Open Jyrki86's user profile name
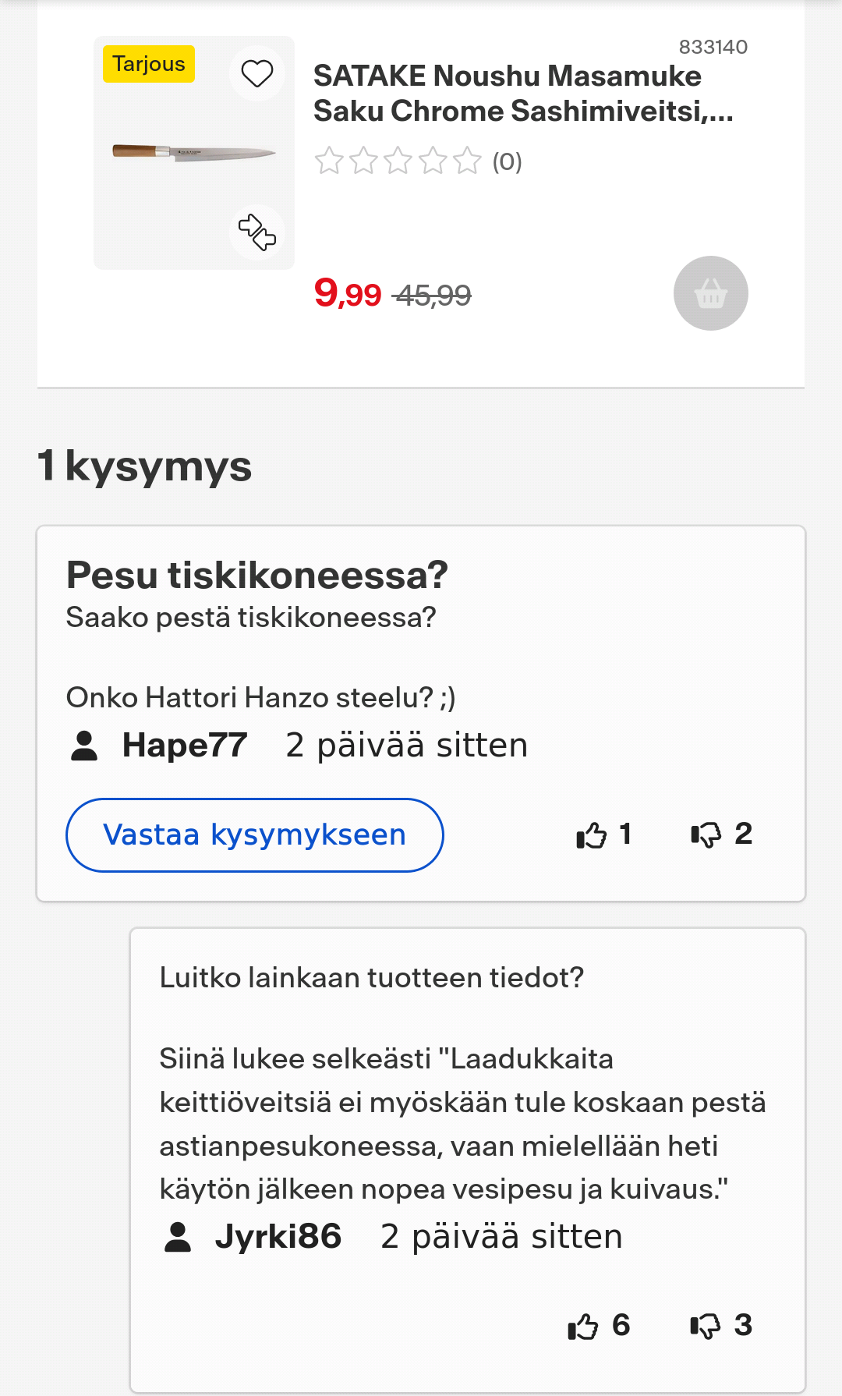 click(x=278, y=1237)
